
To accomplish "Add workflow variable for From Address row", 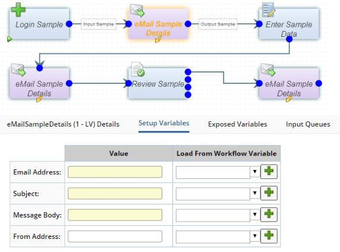I will pyautogui.click(x=269, y=236).
